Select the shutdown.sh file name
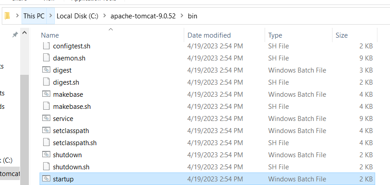The height and width of the screenshot is (185, 390). point(71,167)
